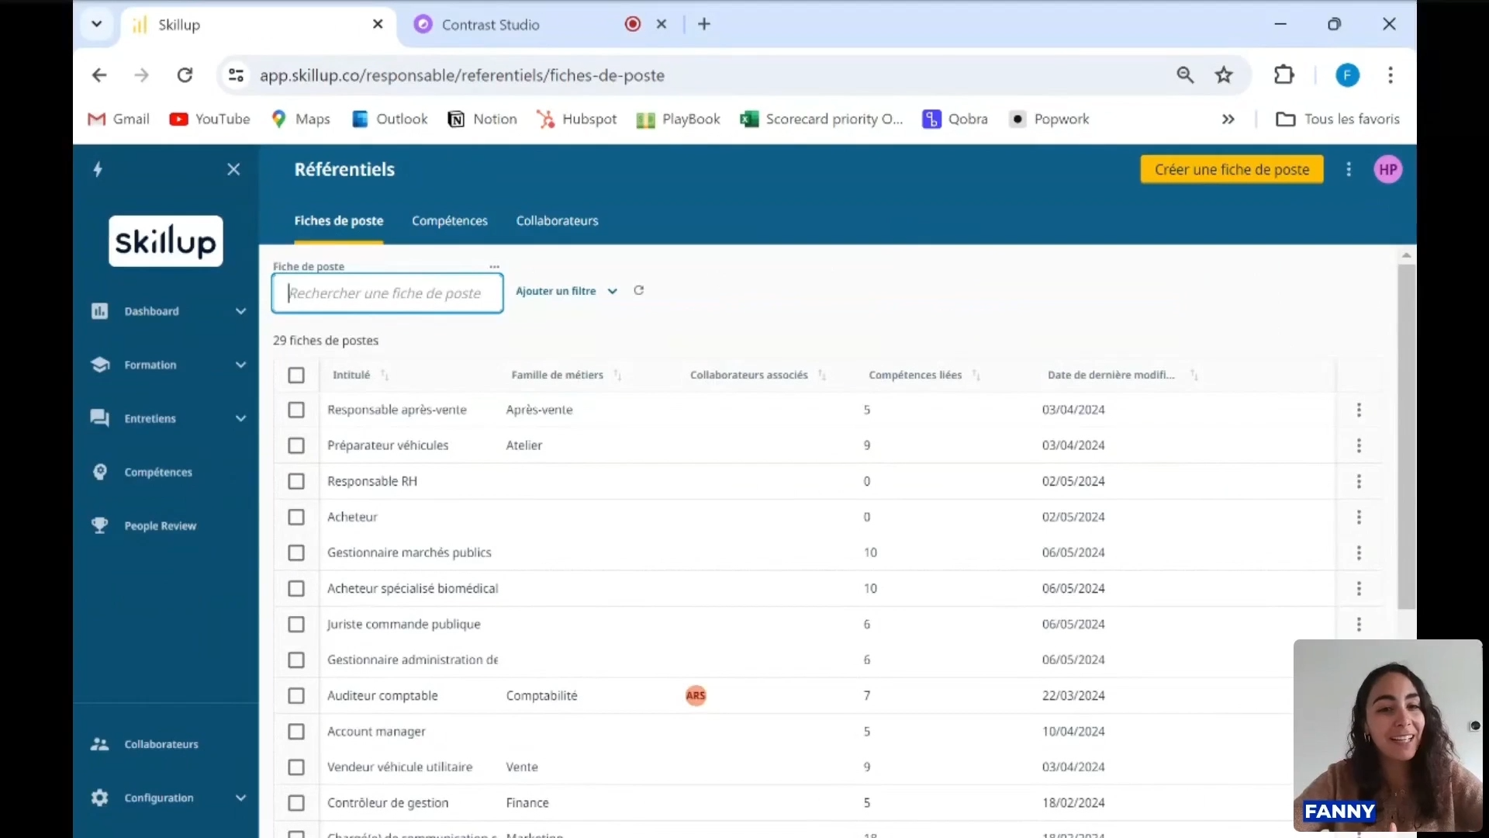Check the Auditeur comptable row

pyautogui.click(x=296, y=695)
